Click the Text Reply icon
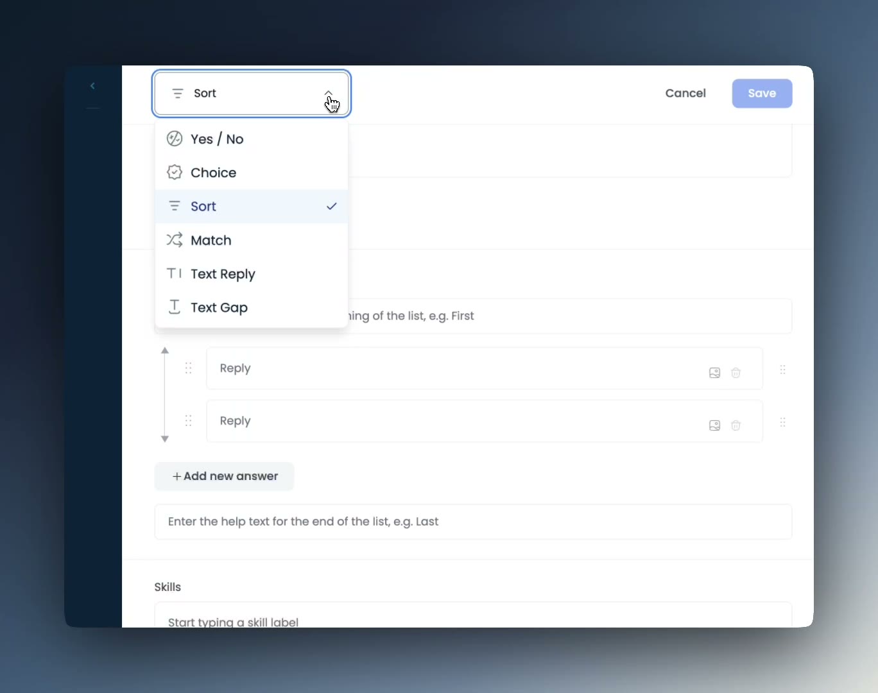The height and width of the screenshot is (693, 878). [175, 273]
